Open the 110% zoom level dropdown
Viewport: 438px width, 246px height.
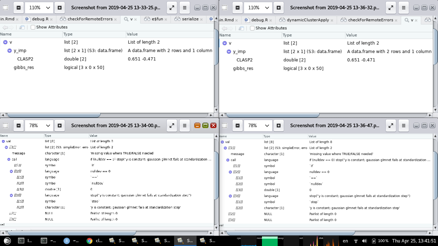[x=39, y=8]
